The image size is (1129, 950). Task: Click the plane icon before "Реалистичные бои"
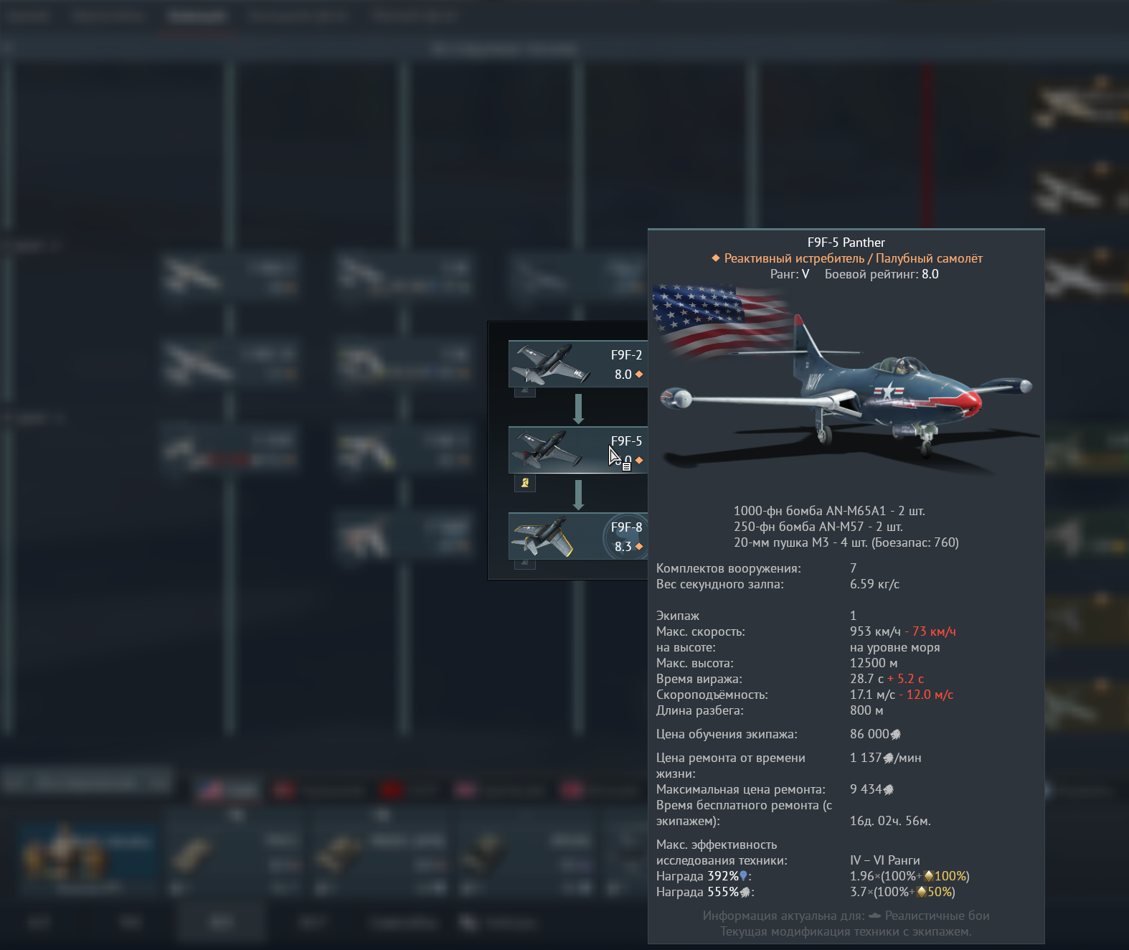click(x=874, y=916)
